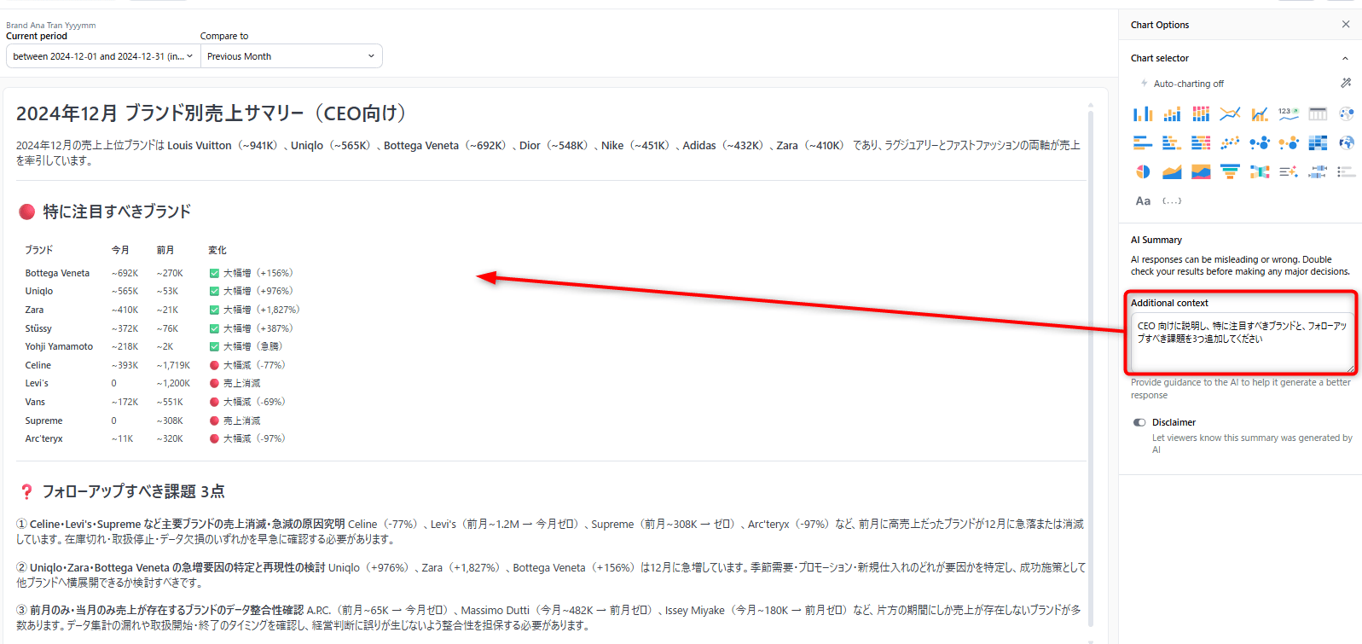The image size is (1362, 644).
Task: Select the combo bar-and-line chart
Action: 1259,113
